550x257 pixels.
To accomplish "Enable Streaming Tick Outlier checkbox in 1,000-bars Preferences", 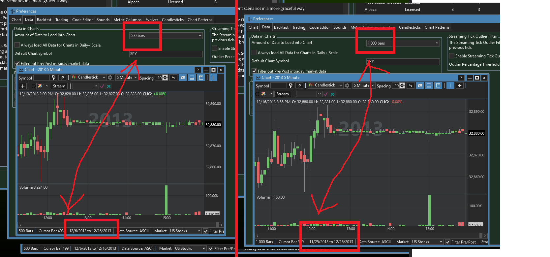I will tap(452, 56).
